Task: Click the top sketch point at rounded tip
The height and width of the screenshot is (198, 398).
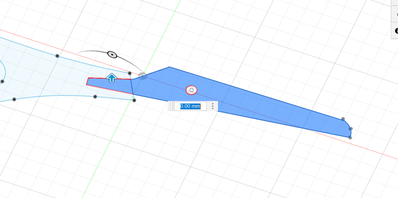Action: (343, 119)
